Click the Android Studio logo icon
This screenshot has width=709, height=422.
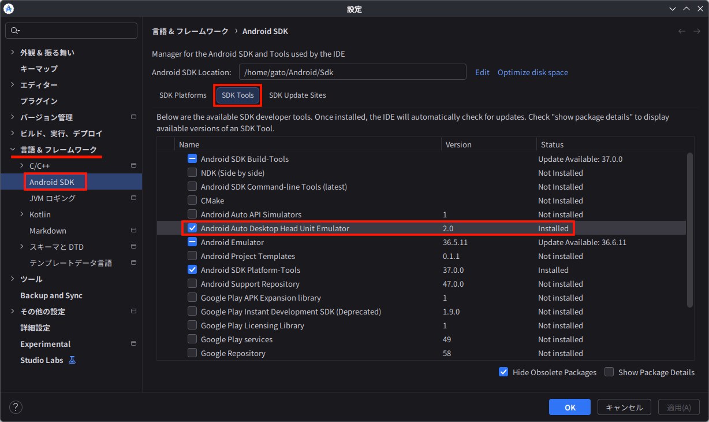[x=9, y=9]
